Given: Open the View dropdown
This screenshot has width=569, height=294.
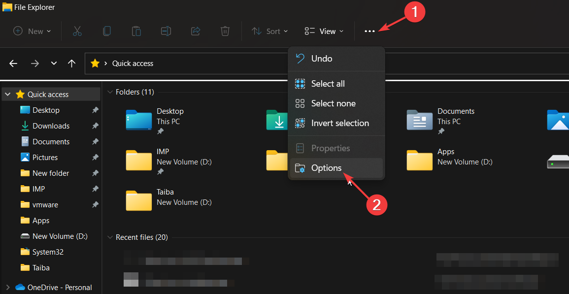Looking at the screenshot, I should coord(323,31).
